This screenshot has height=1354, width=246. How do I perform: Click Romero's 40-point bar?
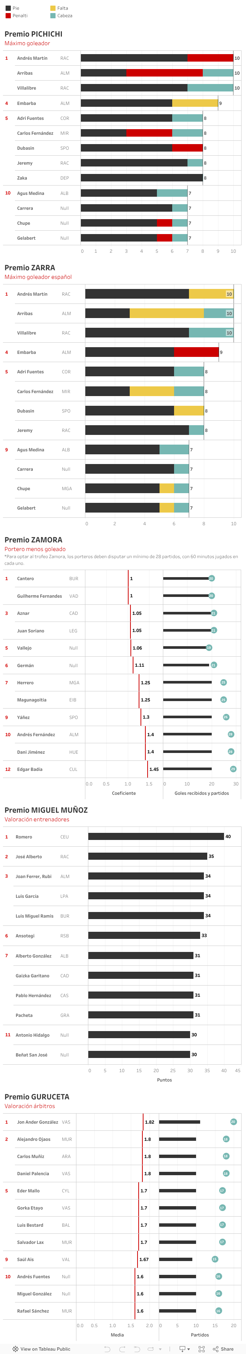156,836
